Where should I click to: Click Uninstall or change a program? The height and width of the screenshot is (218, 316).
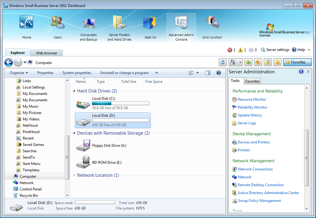[124, 73]
